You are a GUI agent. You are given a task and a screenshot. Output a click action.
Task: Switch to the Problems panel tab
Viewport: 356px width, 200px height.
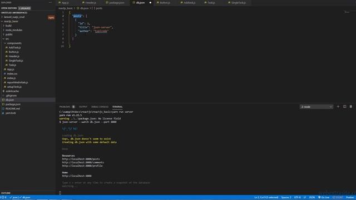click(65, 107)
